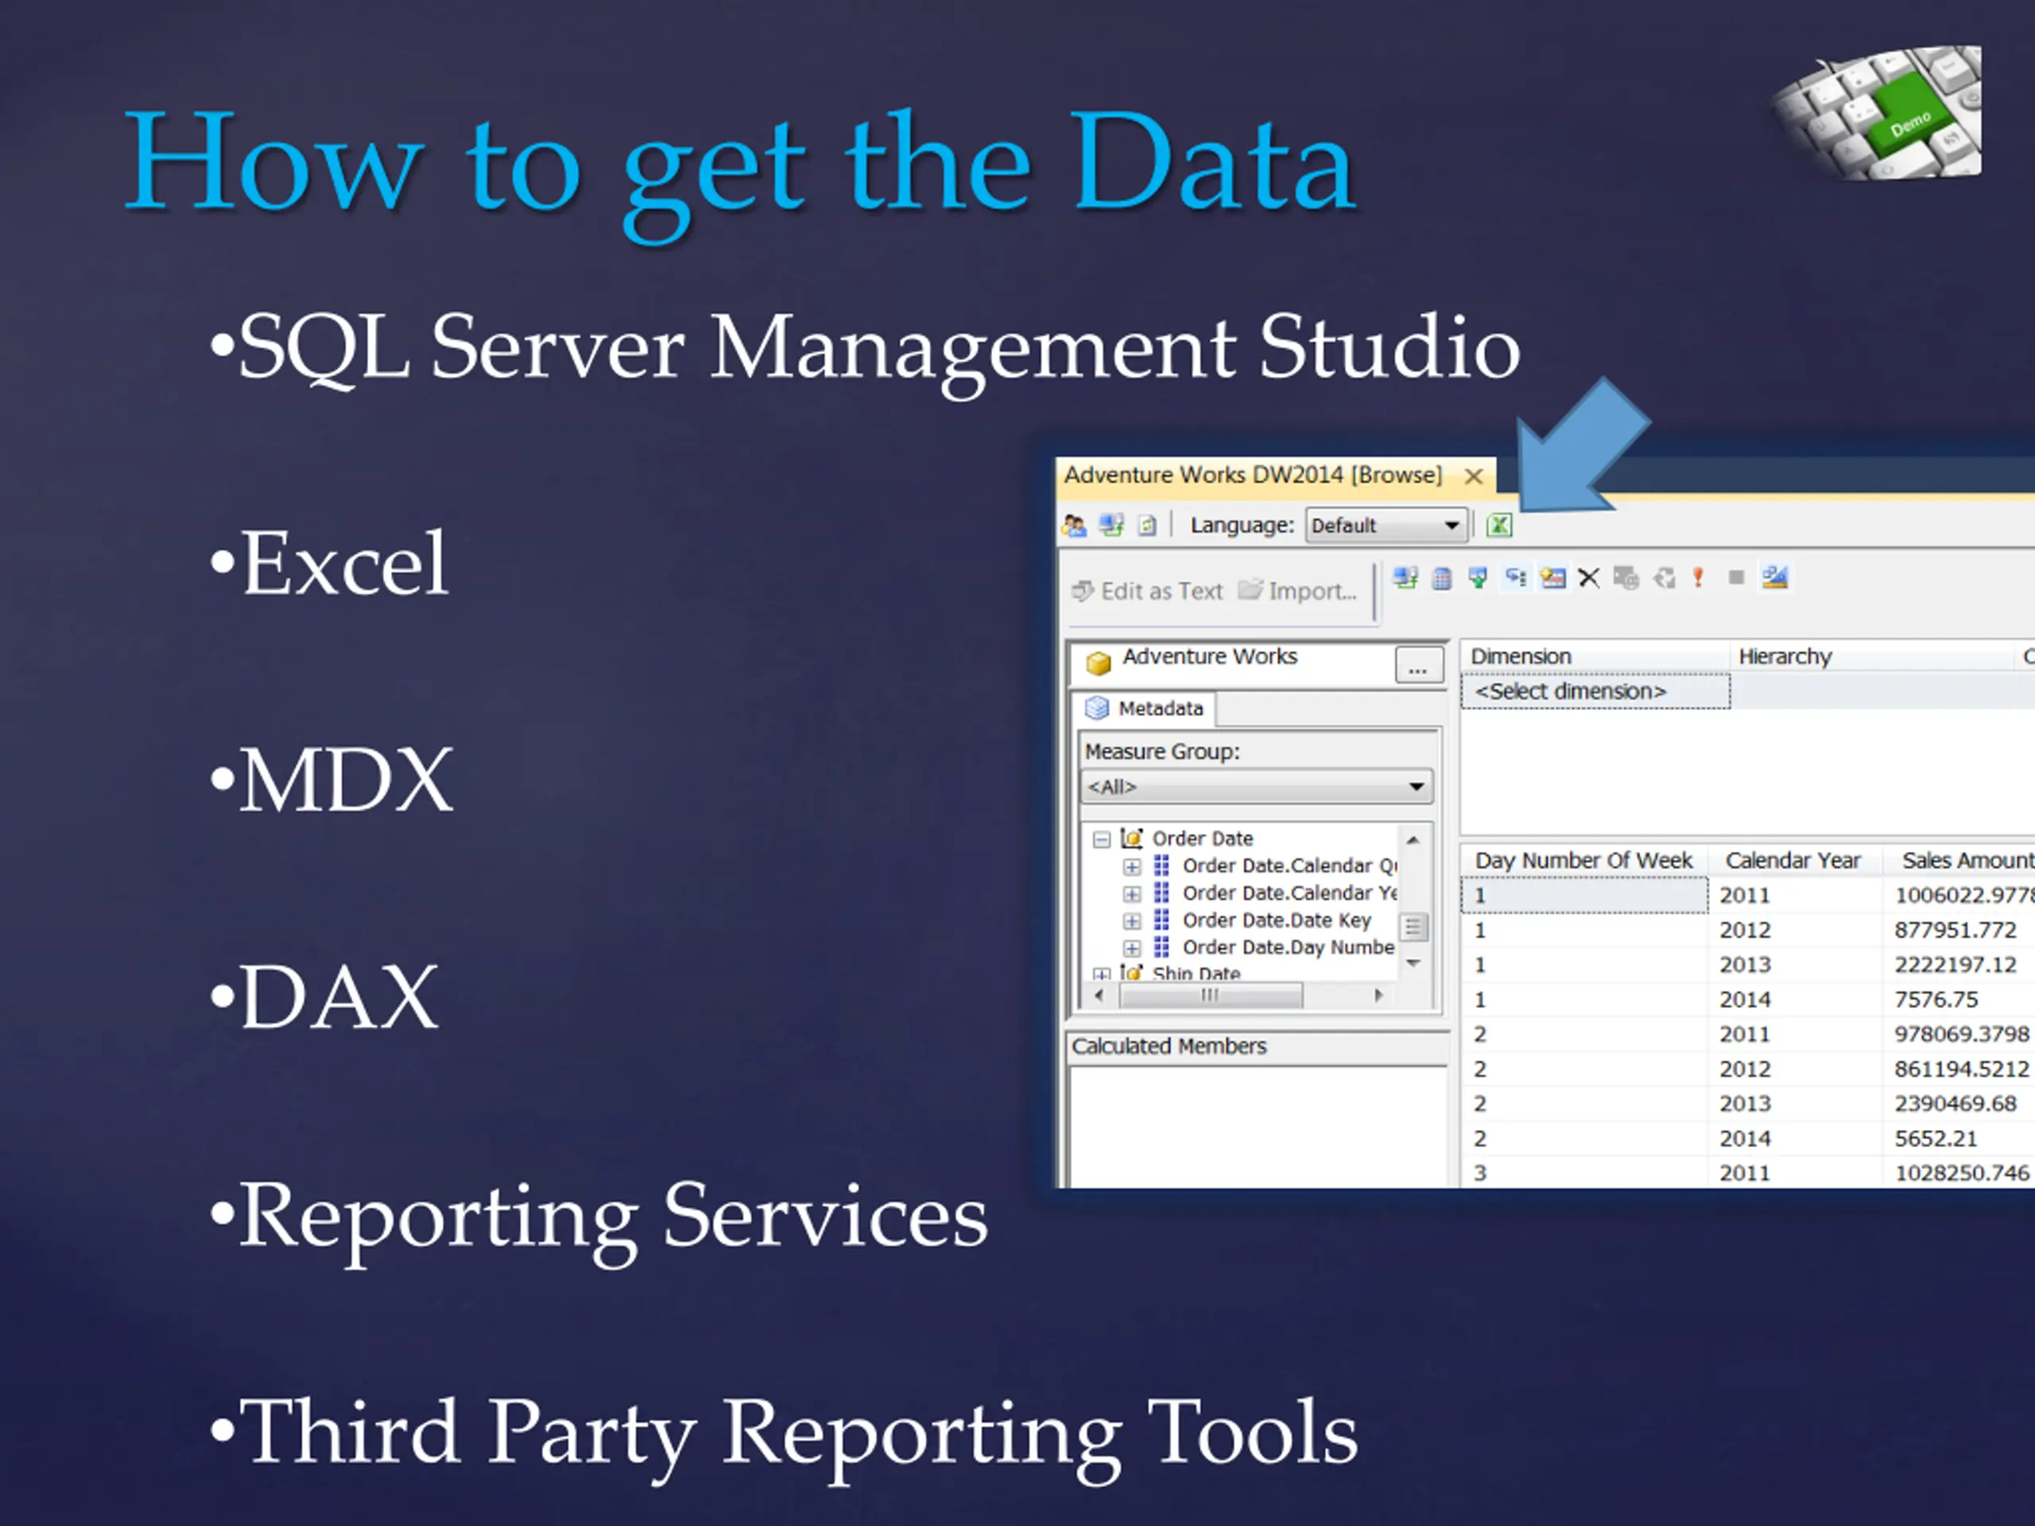Click the red exclamation Execute Query icon
The width and height of the screenshot is (2035, 1526).
[1698, 578]
